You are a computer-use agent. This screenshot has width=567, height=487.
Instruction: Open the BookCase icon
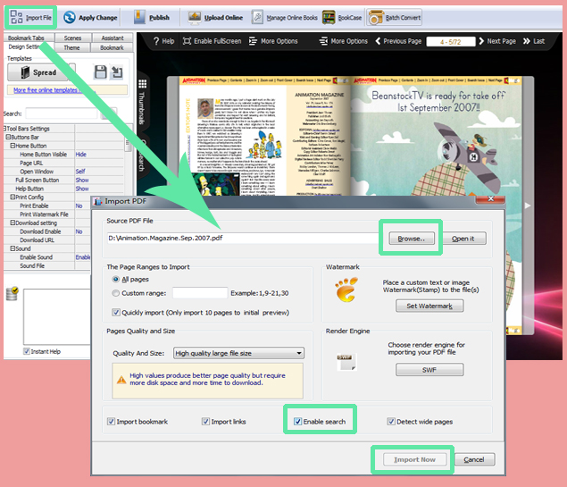click(329, 17)
